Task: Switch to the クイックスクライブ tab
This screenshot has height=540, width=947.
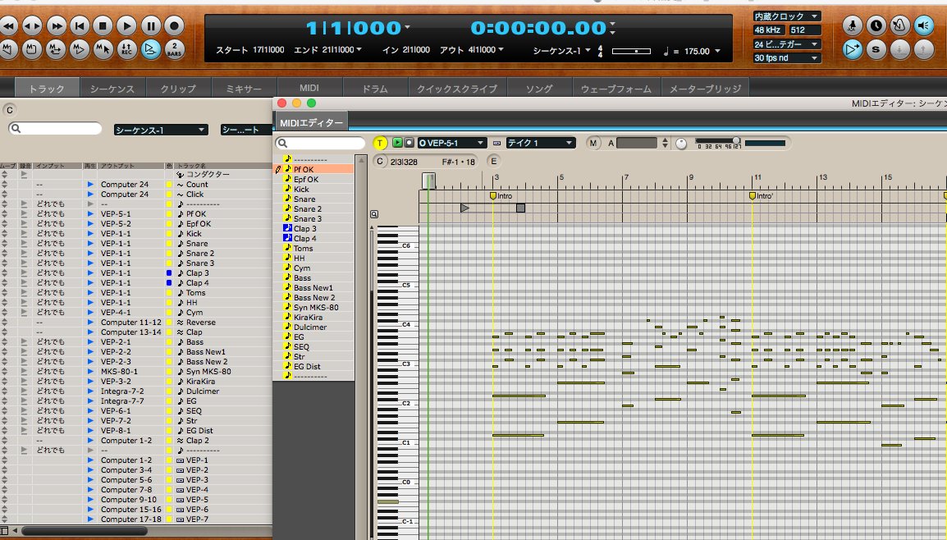Action: [x=457, y=88]
